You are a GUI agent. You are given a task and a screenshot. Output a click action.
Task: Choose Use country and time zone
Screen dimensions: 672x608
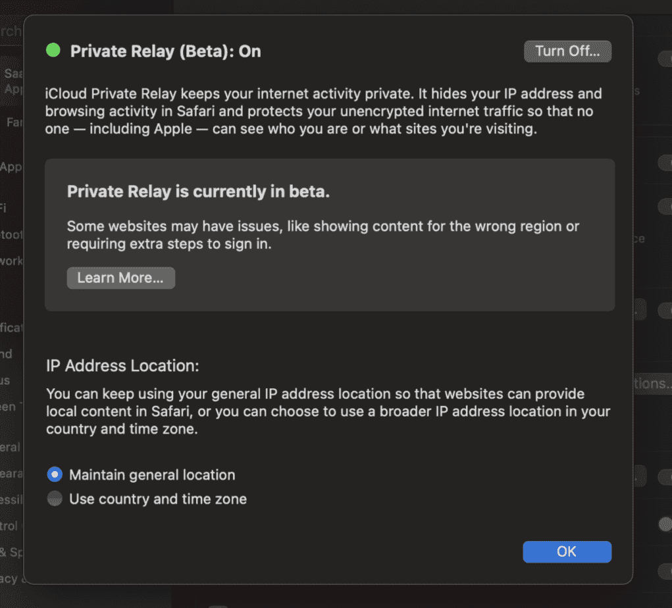55,499
